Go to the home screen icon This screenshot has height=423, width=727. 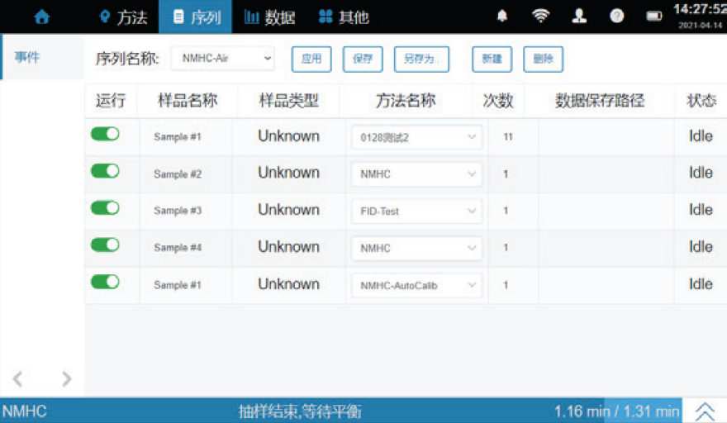pos(42,17)
